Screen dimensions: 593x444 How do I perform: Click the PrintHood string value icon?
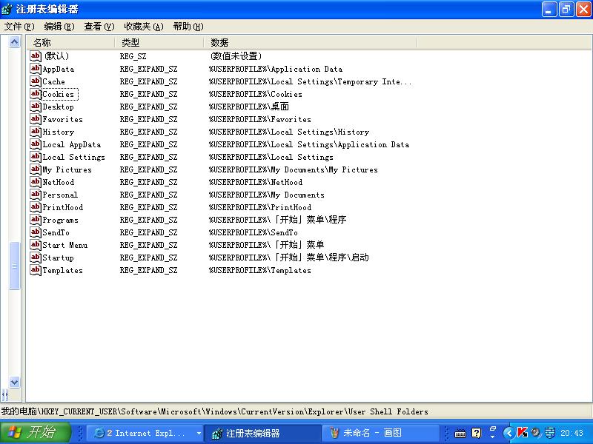click(x=36, y=207)
